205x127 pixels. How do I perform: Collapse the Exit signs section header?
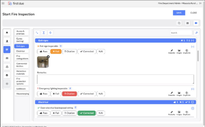click(192, 41)
